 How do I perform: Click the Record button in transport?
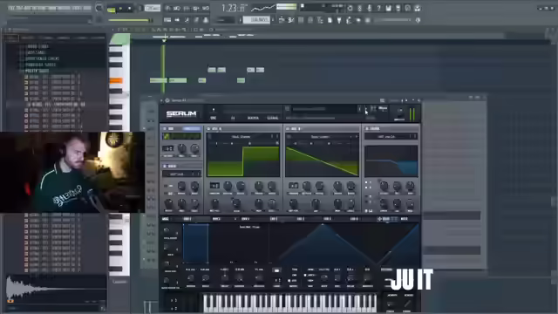(130, 9)
